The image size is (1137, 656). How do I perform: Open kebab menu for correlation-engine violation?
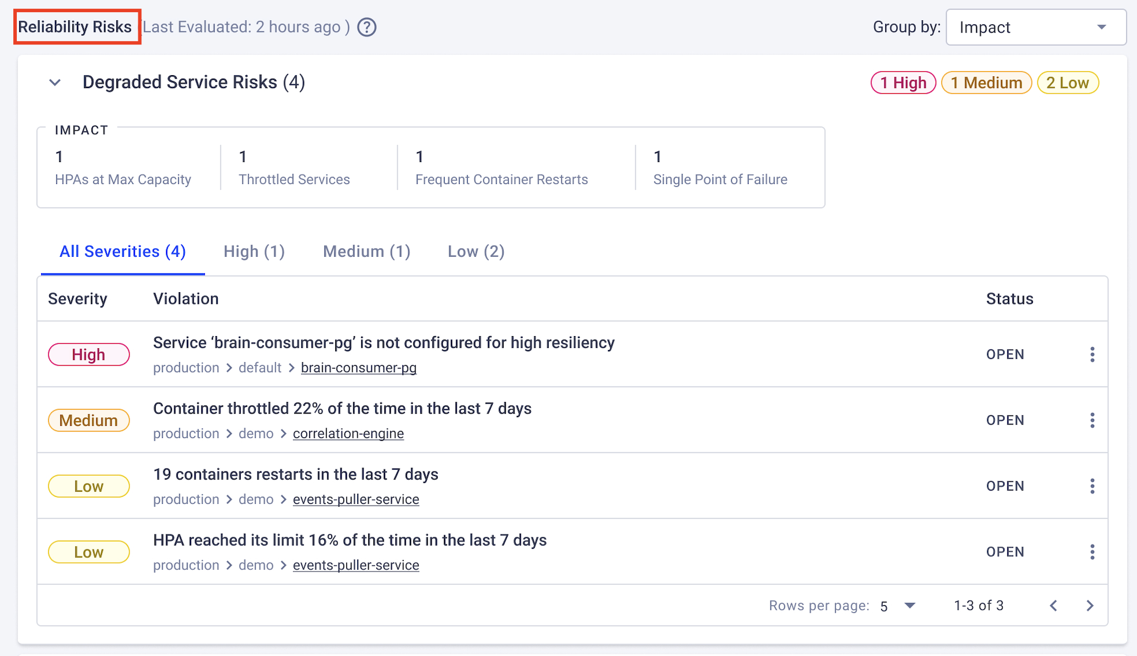point(1092,421)
